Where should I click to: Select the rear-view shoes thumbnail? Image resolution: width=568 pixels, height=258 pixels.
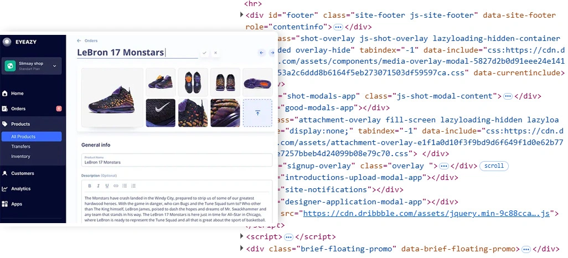[x=225, y=82]
